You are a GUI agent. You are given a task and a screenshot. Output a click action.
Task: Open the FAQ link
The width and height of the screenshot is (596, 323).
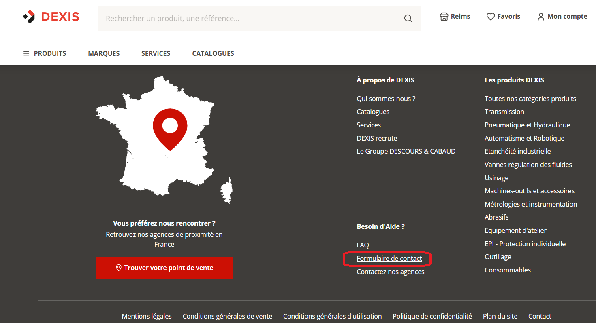coord(363,245)
